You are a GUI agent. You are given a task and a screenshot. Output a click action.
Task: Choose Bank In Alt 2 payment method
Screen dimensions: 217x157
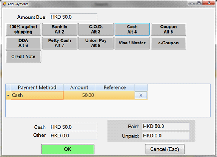tap(60, 29)
